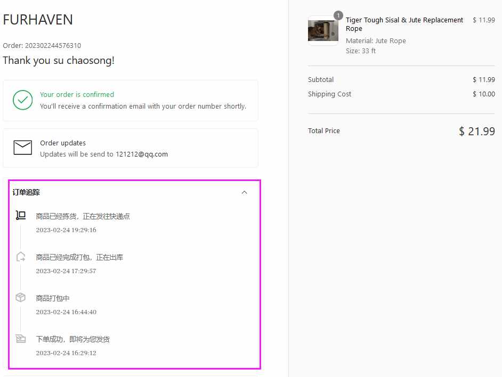
Task: Click the confirmation email notice text
Action: click(143, 106)
